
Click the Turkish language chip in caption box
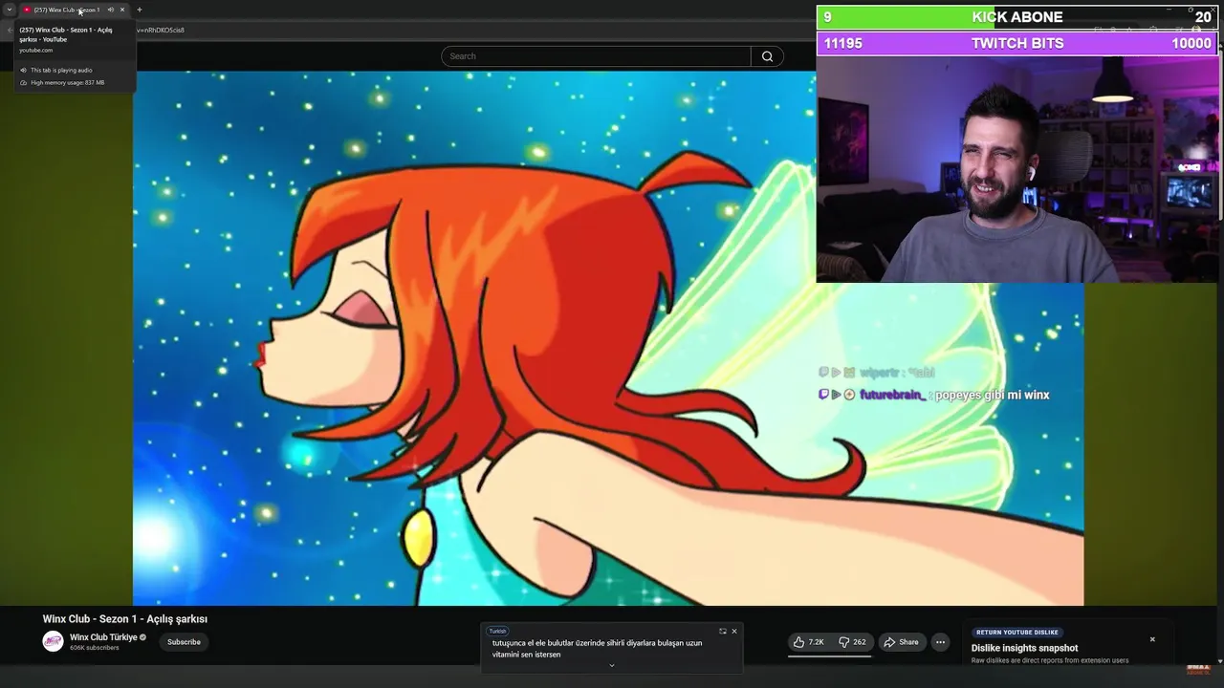click(x=497, y=631)
